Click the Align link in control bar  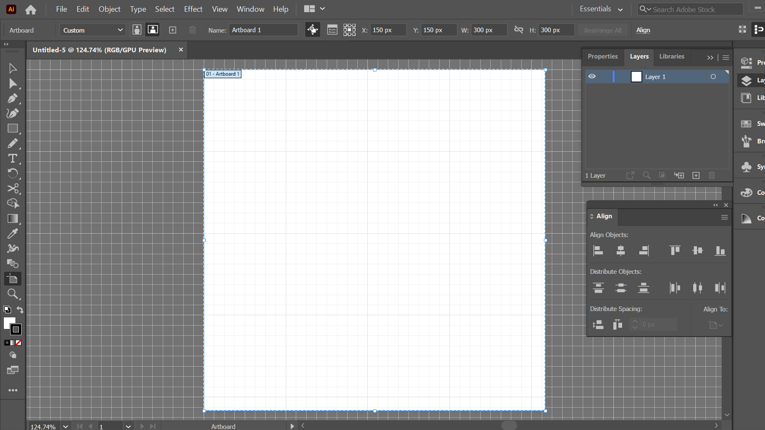pyautogui.click(x=643, y=30)
